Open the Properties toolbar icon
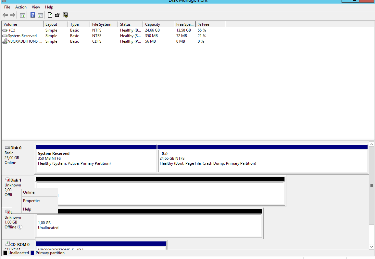This screenshot has width=375, height=259. [57, 15]
